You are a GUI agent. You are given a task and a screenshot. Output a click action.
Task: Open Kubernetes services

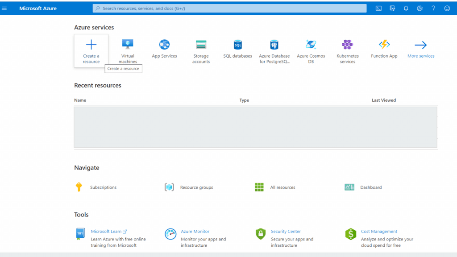click(x=347, y=49)
